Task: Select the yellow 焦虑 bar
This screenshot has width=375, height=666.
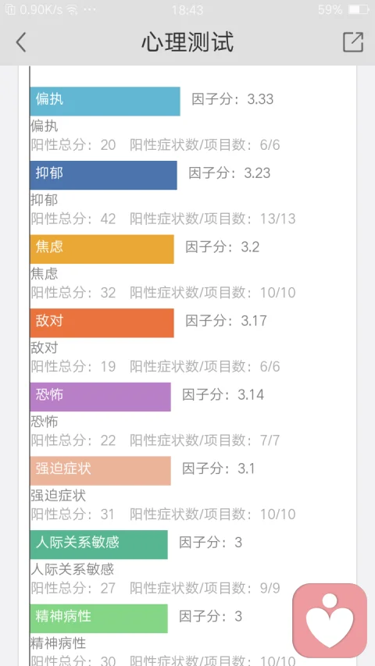Action: 102,249
